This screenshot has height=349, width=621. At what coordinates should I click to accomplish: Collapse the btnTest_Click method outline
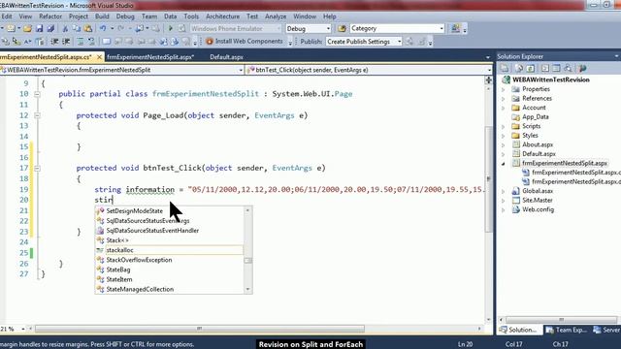[x=37, y=168]
